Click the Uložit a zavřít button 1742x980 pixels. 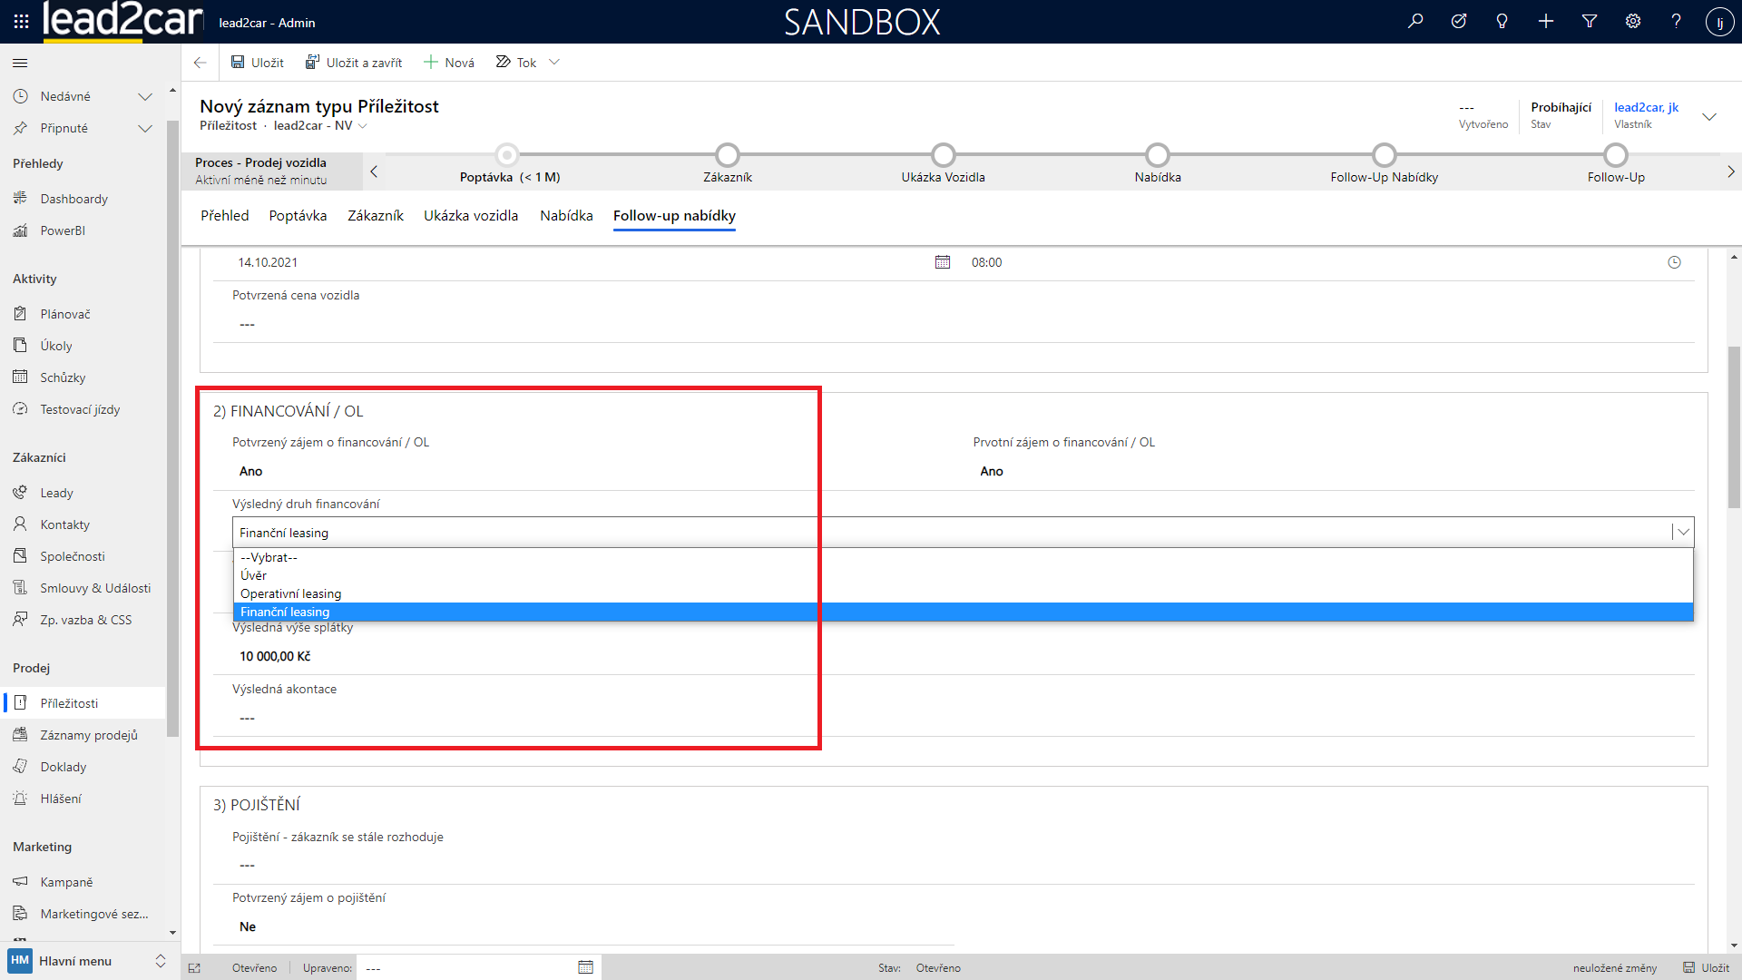pyautogui.click(x=354, y=63)
